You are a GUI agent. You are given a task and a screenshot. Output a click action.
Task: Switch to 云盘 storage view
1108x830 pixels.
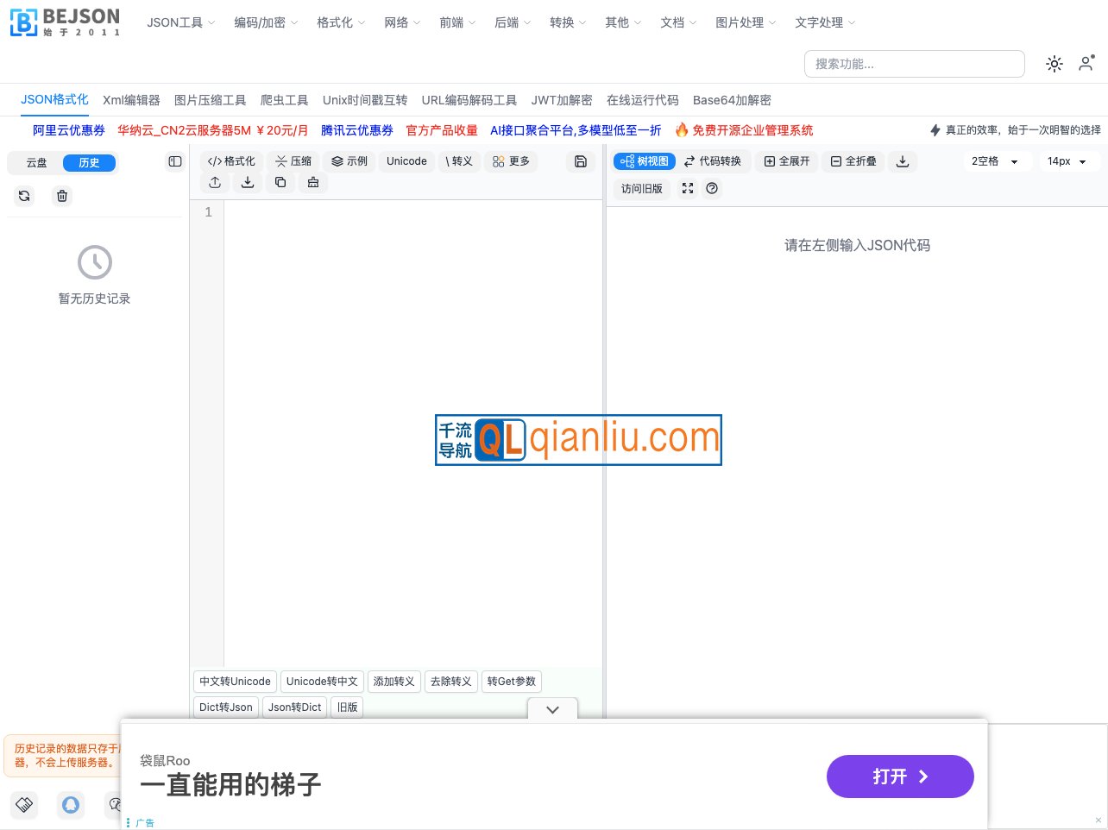coord(36,162)
